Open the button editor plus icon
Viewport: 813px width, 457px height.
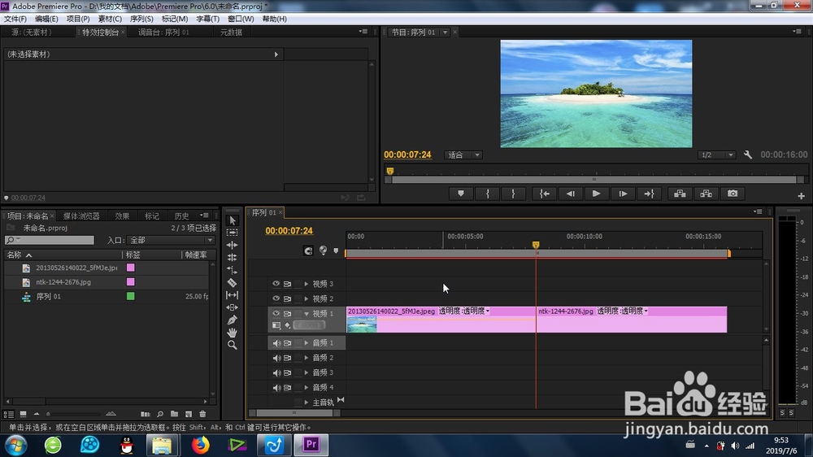point(801,196)
